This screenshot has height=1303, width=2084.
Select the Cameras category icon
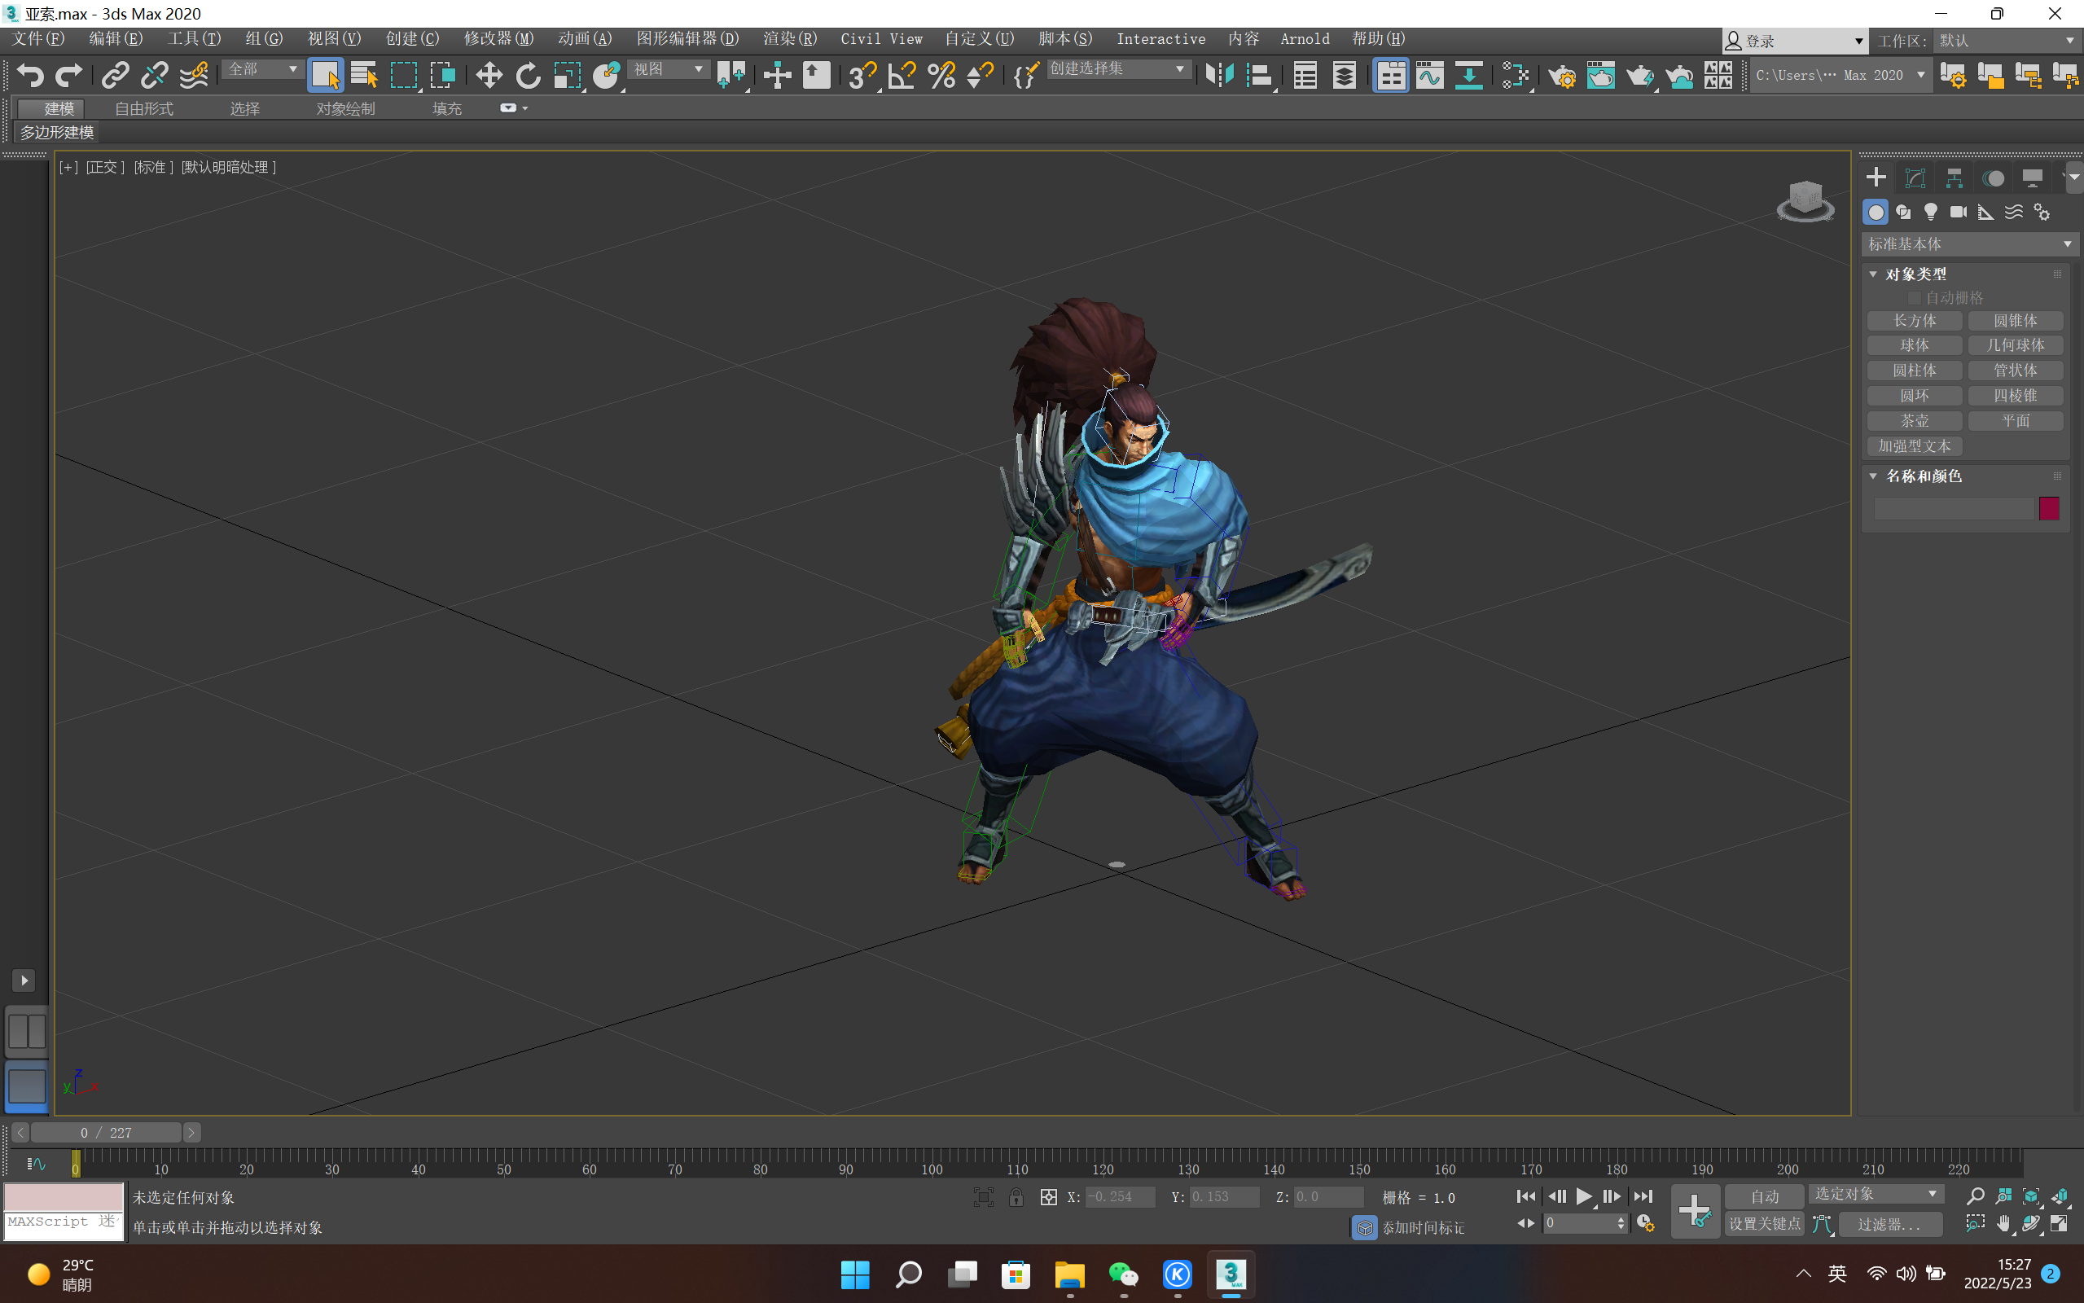click(1959, 212)
